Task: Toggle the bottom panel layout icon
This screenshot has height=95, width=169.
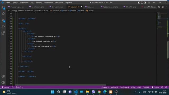Action: point(142,2)
